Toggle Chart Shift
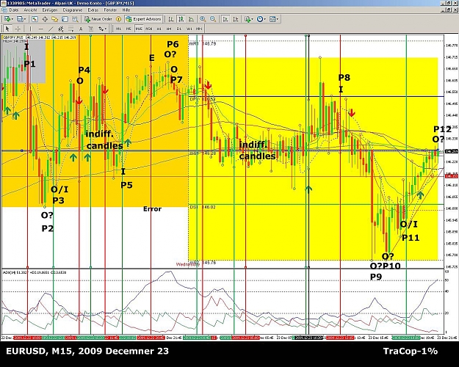 [x=235, y=19]
